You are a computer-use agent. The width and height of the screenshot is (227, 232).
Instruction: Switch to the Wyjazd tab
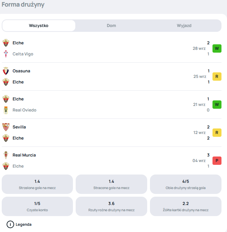tap(184, 26)
